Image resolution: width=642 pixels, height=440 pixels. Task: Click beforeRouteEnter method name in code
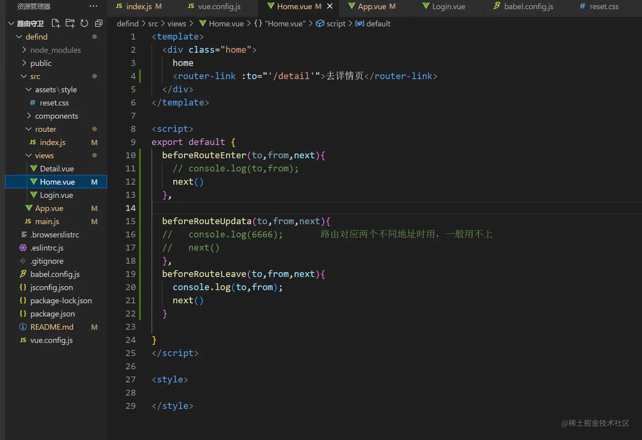point(204,155)
